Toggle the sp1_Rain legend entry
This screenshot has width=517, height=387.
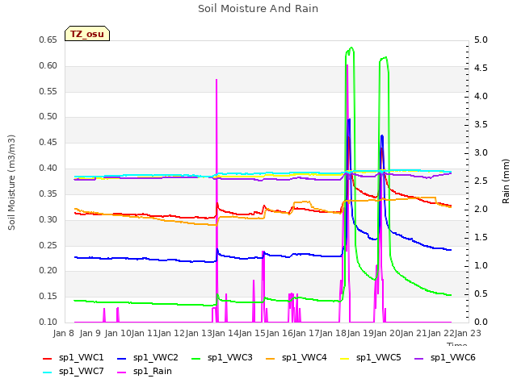[x=145, y=372]
